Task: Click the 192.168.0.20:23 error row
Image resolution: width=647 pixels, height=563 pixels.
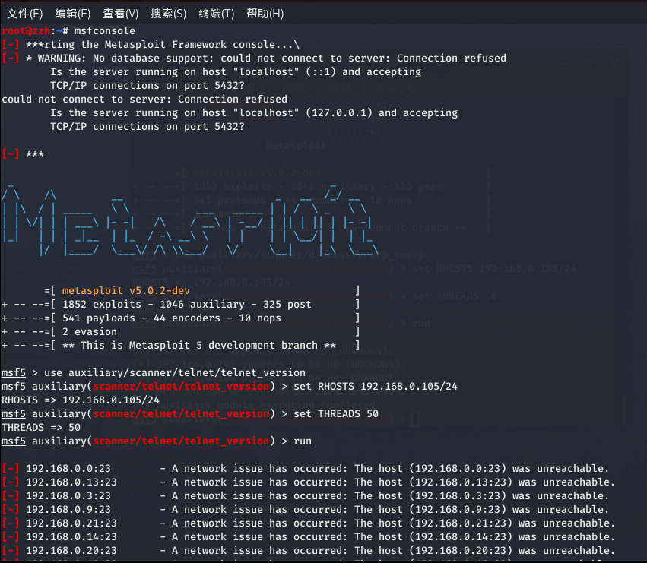Action: pyautogui.click(x=308, y=550)
